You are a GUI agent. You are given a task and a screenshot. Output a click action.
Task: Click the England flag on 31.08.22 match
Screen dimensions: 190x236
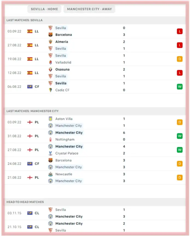point(30,136)
